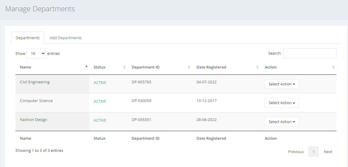Sort by Action column arrows
This screenshot has height=167, width=348.
pyautogui.click(x=333, y=67)
